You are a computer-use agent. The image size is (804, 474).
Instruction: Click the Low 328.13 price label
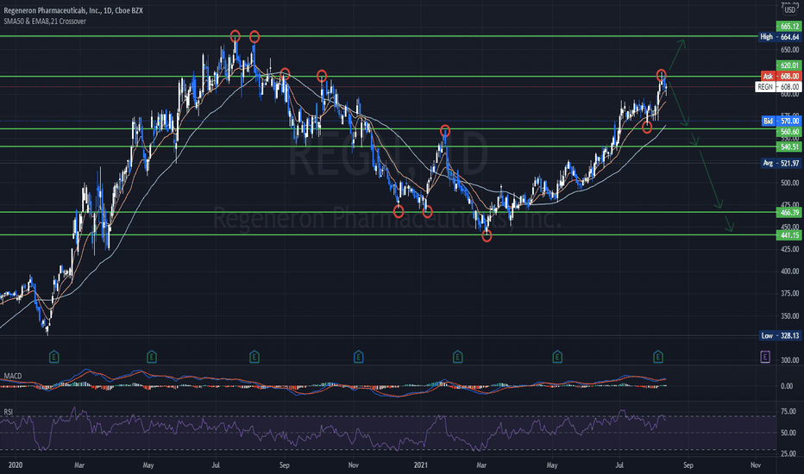point(780,335)
